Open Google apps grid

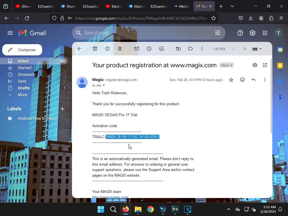pos(265,33)
